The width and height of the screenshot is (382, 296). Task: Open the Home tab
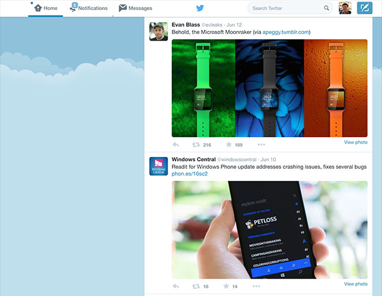45,8
